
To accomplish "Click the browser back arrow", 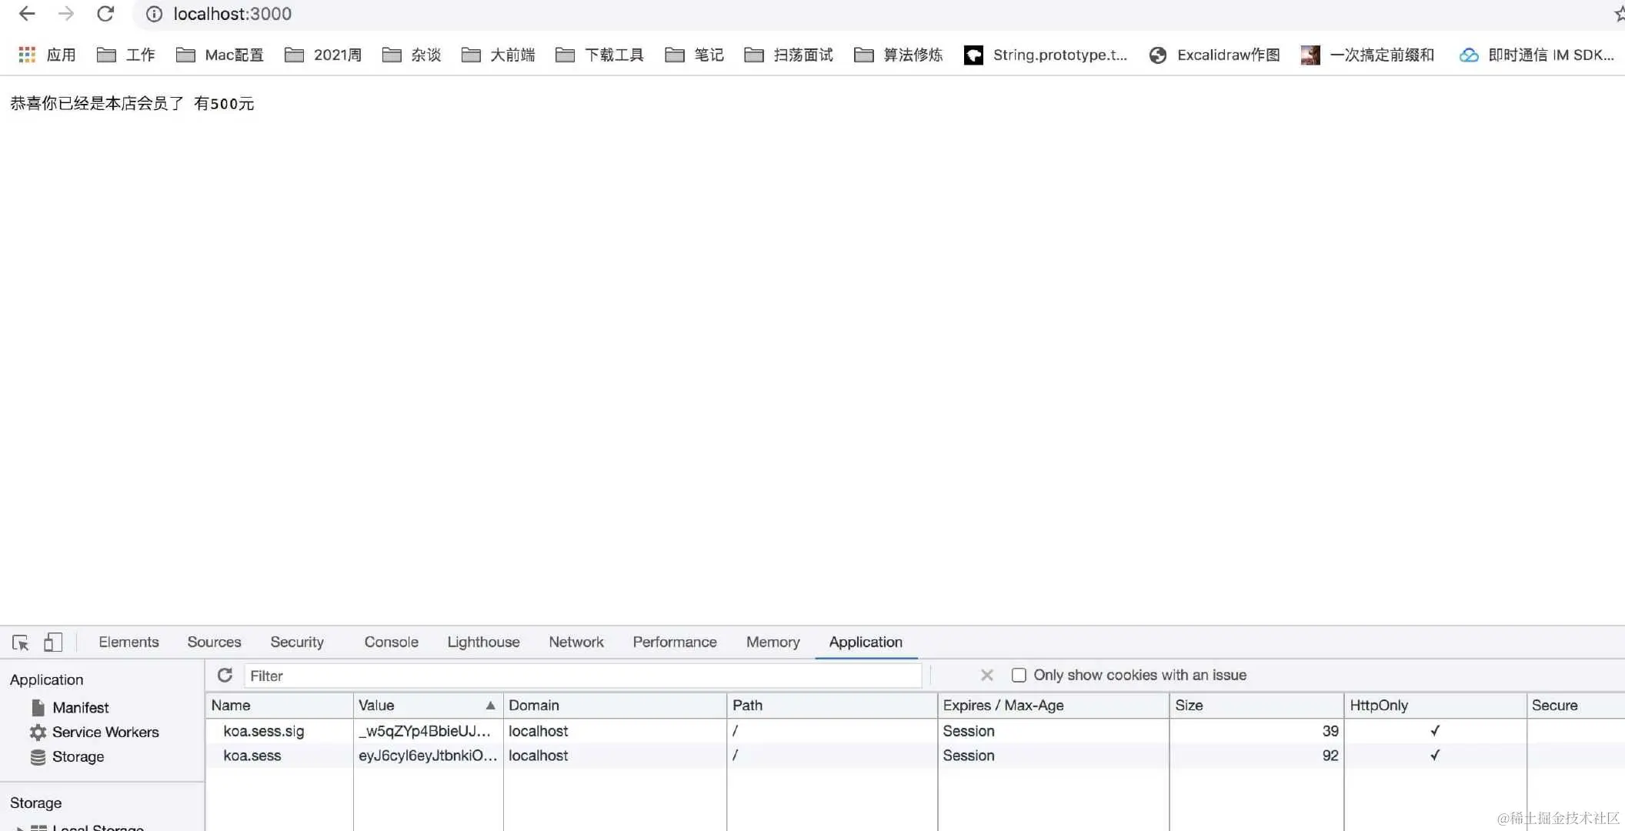I will click(x=27, y=14).
